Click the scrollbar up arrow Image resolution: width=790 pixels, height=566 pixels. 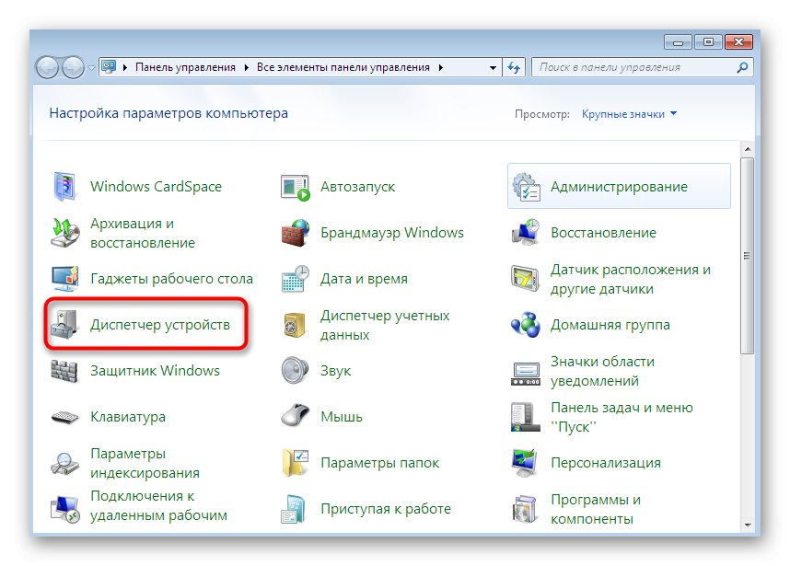748,149
